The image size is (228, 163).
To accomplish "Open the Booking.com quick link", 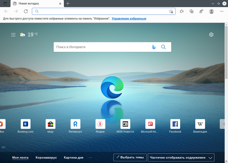I will (26, 126).
